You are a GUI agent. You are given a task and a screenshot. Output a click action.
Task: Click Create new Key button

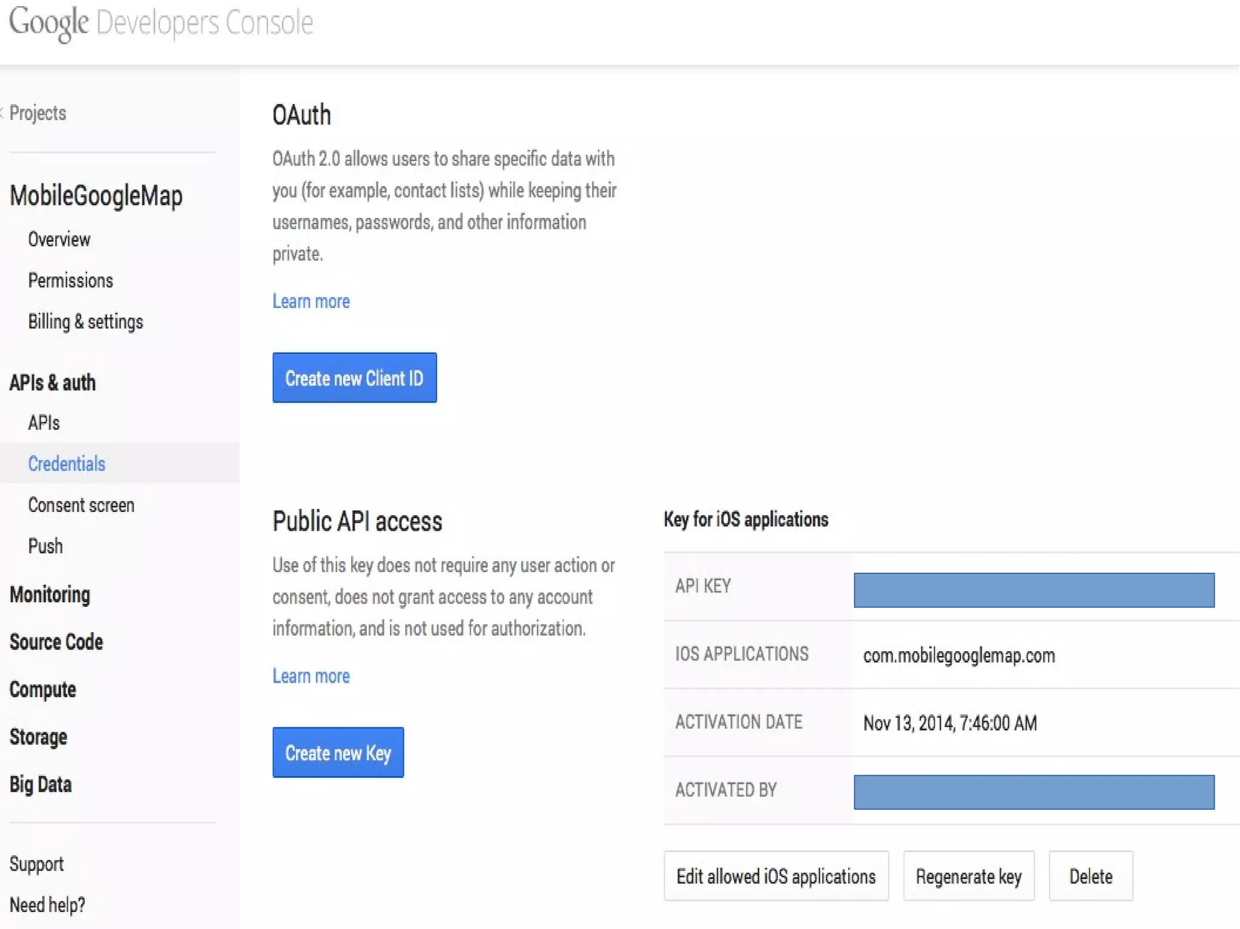click(338, 753)
